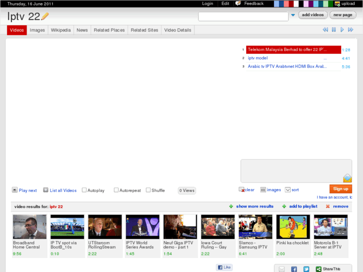The image size is (363, 272).
Task: Pick the dark red theme swatch
Action: point(291,3)
